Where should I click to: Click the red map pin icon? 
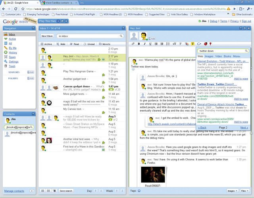[x=210, y=44]
